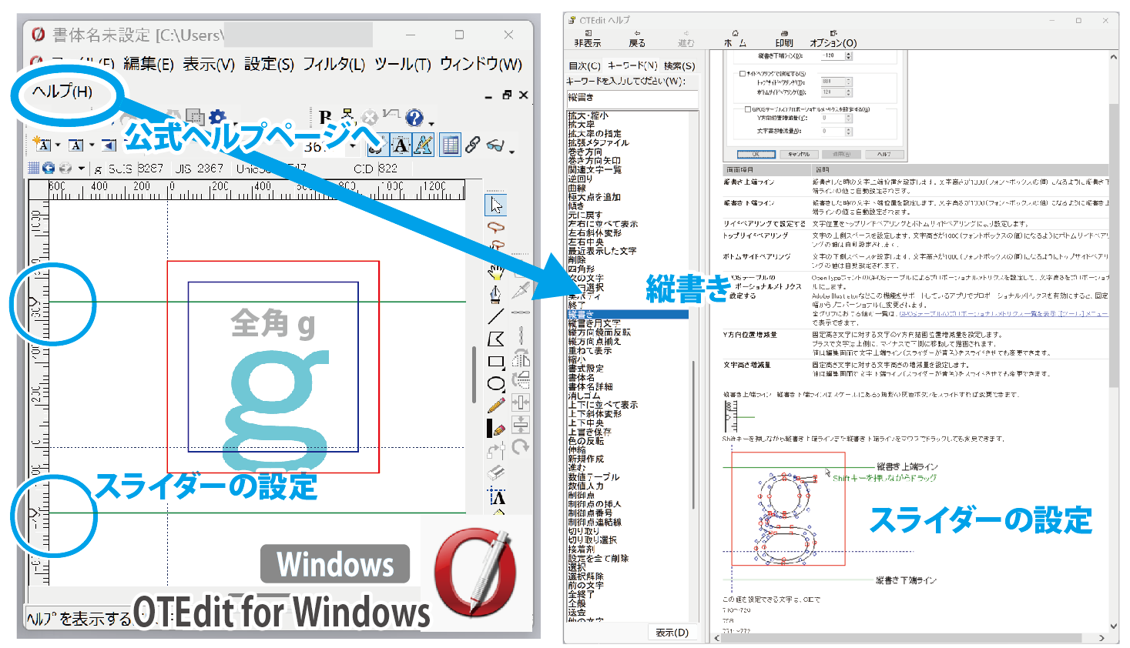1130x648 pixels.
Task: Switch to 目次(C) tab in help window
Action: (585, 66)
